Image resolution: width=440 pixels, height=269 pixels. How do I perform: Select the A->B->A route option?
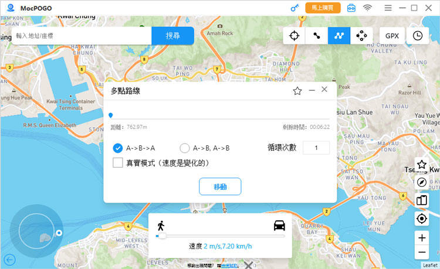point(117,148)
